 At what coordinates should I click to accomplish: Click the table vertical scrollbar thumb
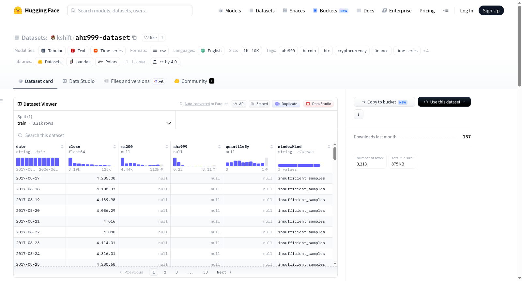coord(335,153)
